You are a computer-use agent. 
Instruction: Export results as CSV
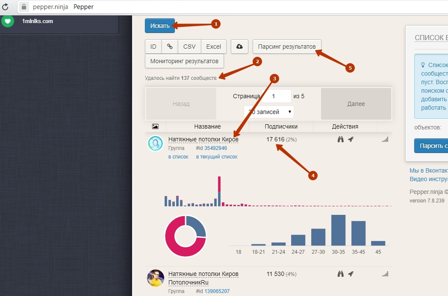pos(189,47)
